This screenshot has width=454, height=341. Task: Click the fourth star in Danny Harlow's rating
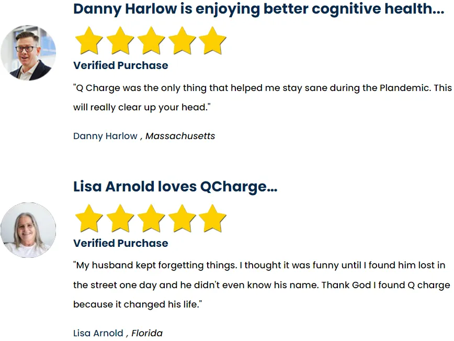pyautogui.click(x=182, y=41)
